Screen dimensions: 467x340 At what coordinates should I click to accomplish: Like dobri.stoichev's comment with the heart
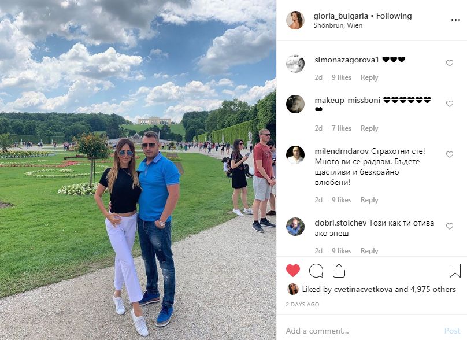pyautogui.click(x=450, y=226)
